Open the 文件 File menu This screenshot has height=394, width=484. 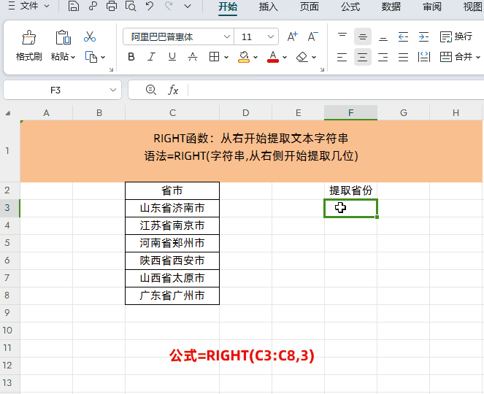28,6
